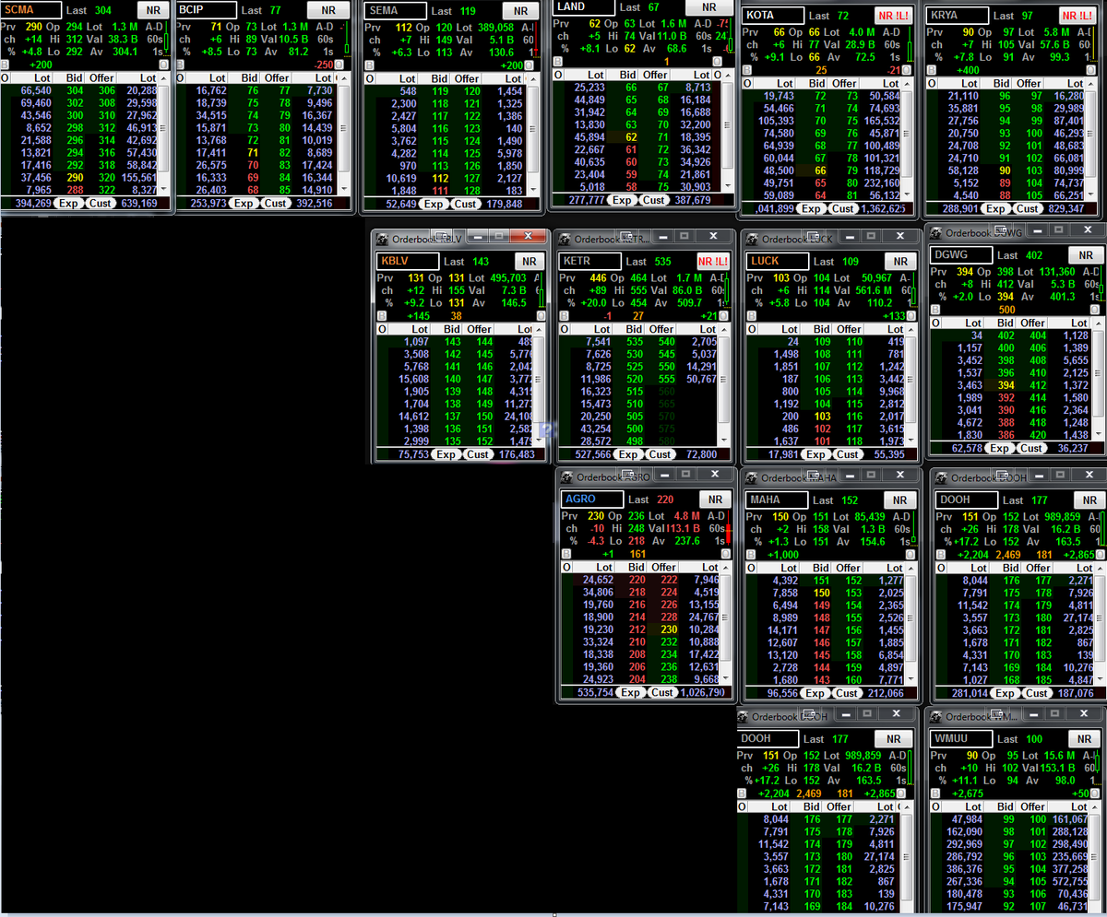Viewport: 1107px width, 917px height.
Task: Click the NR button in AGRO orderbook
Action: pyautogui.click(x=714, y=500)
